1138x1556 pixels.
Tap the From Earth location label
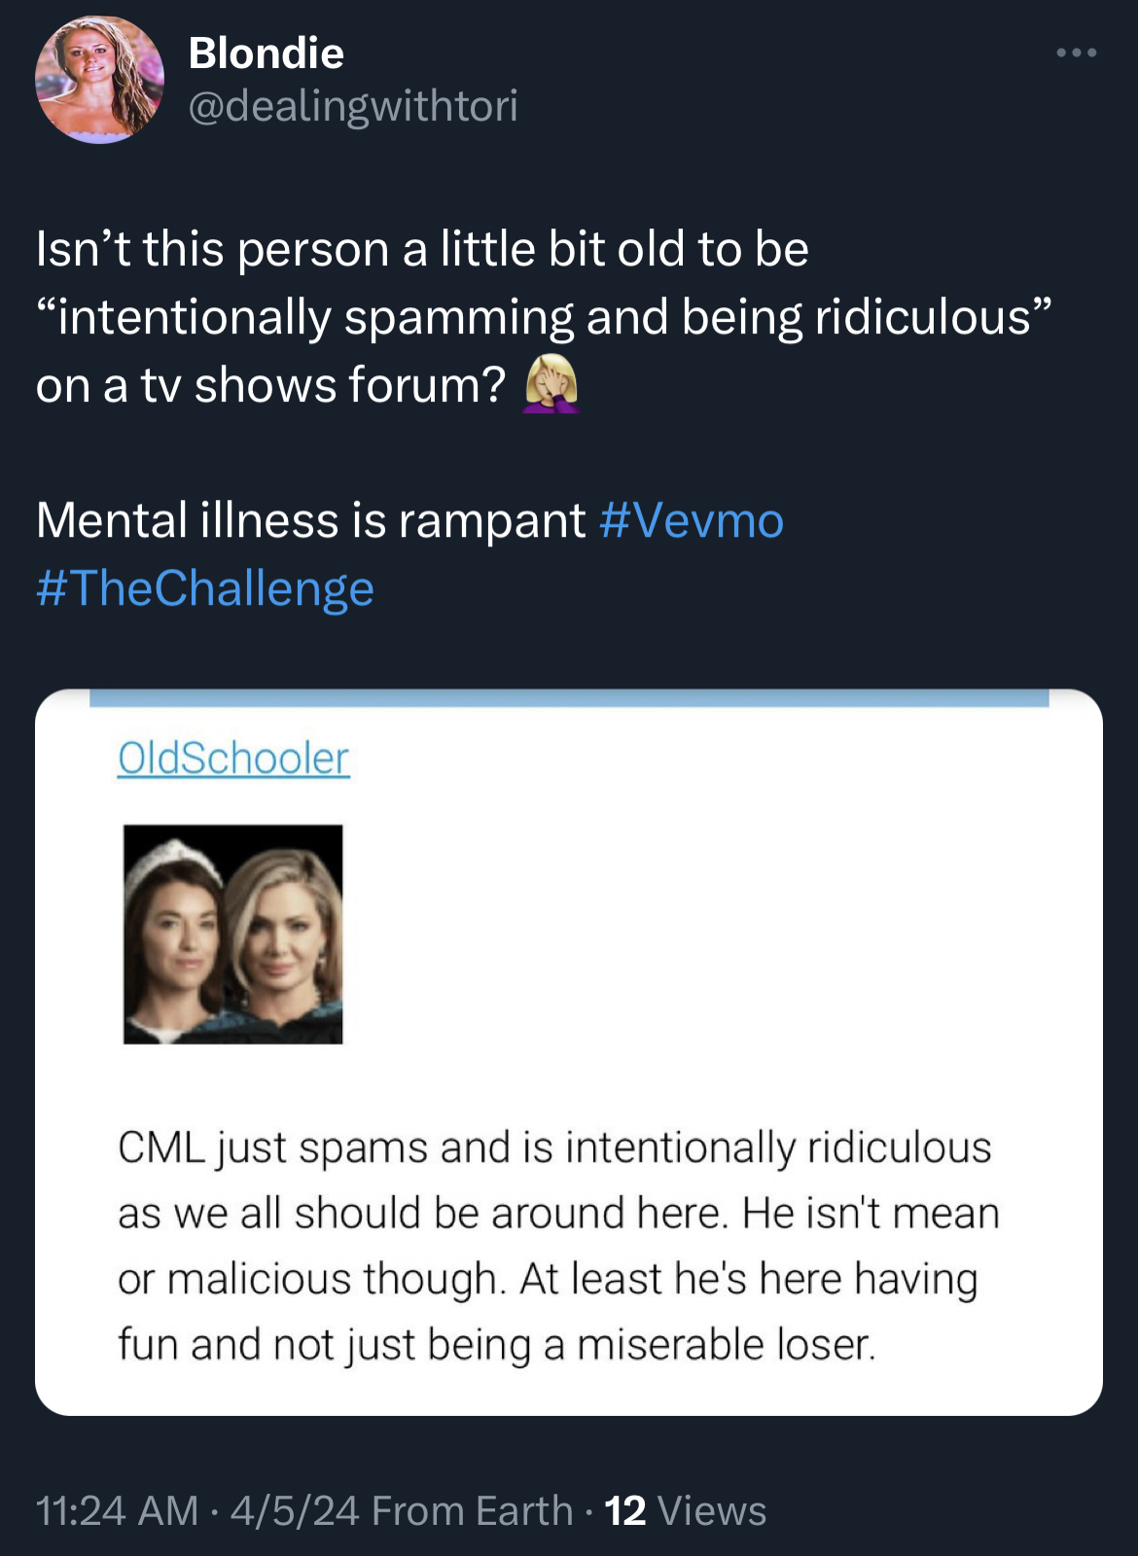click(x=473, y=1511)
